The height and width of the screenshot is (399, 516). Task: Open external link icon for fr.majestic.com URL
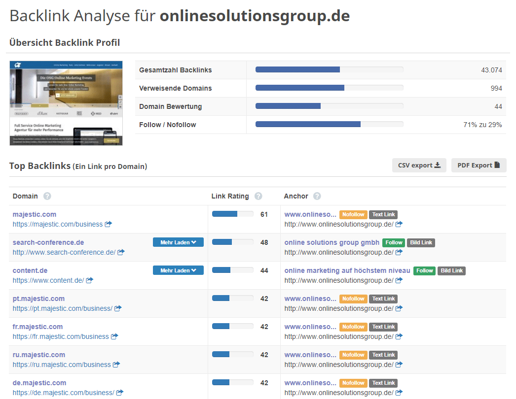(x=114, y=336)
